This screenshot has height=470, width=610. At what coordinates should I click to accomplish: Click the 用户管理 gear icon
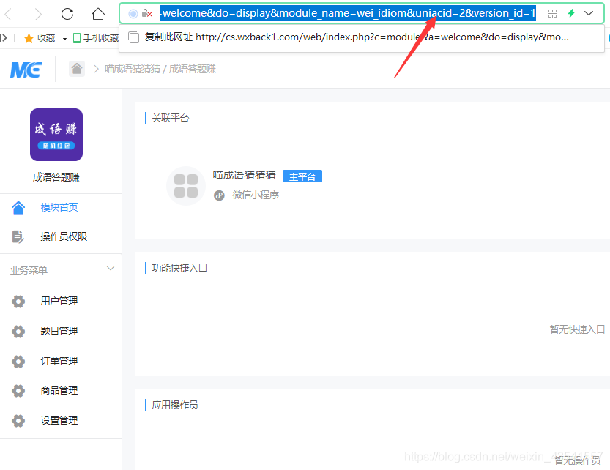18,301
